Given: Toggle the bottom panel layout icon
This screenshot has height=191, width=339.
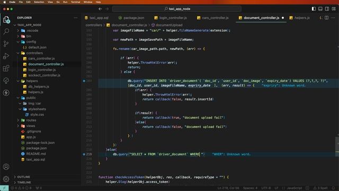Looking at the screenshot, I should [x=320, y=8].
